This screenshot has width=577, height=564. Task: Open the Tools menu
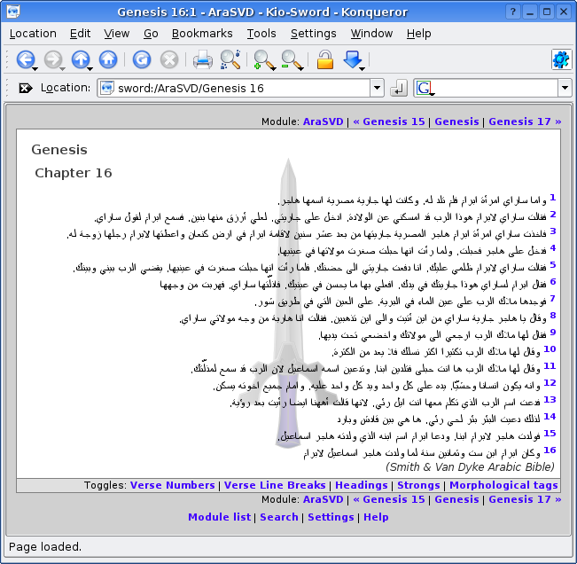pyautogui.click(x=261, y=34)
